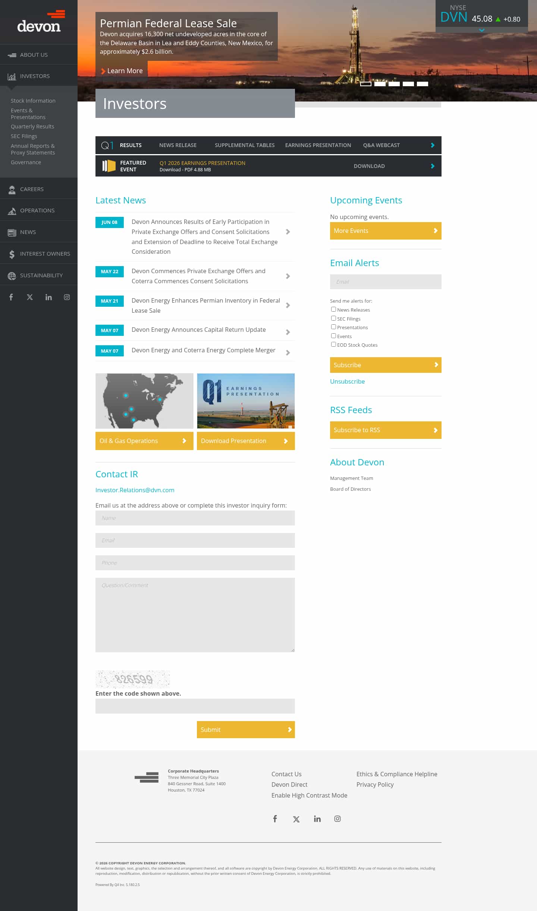Open Quarterly Results submenu item
This screenshot has height=911, width=537.
tap(32, 127)
